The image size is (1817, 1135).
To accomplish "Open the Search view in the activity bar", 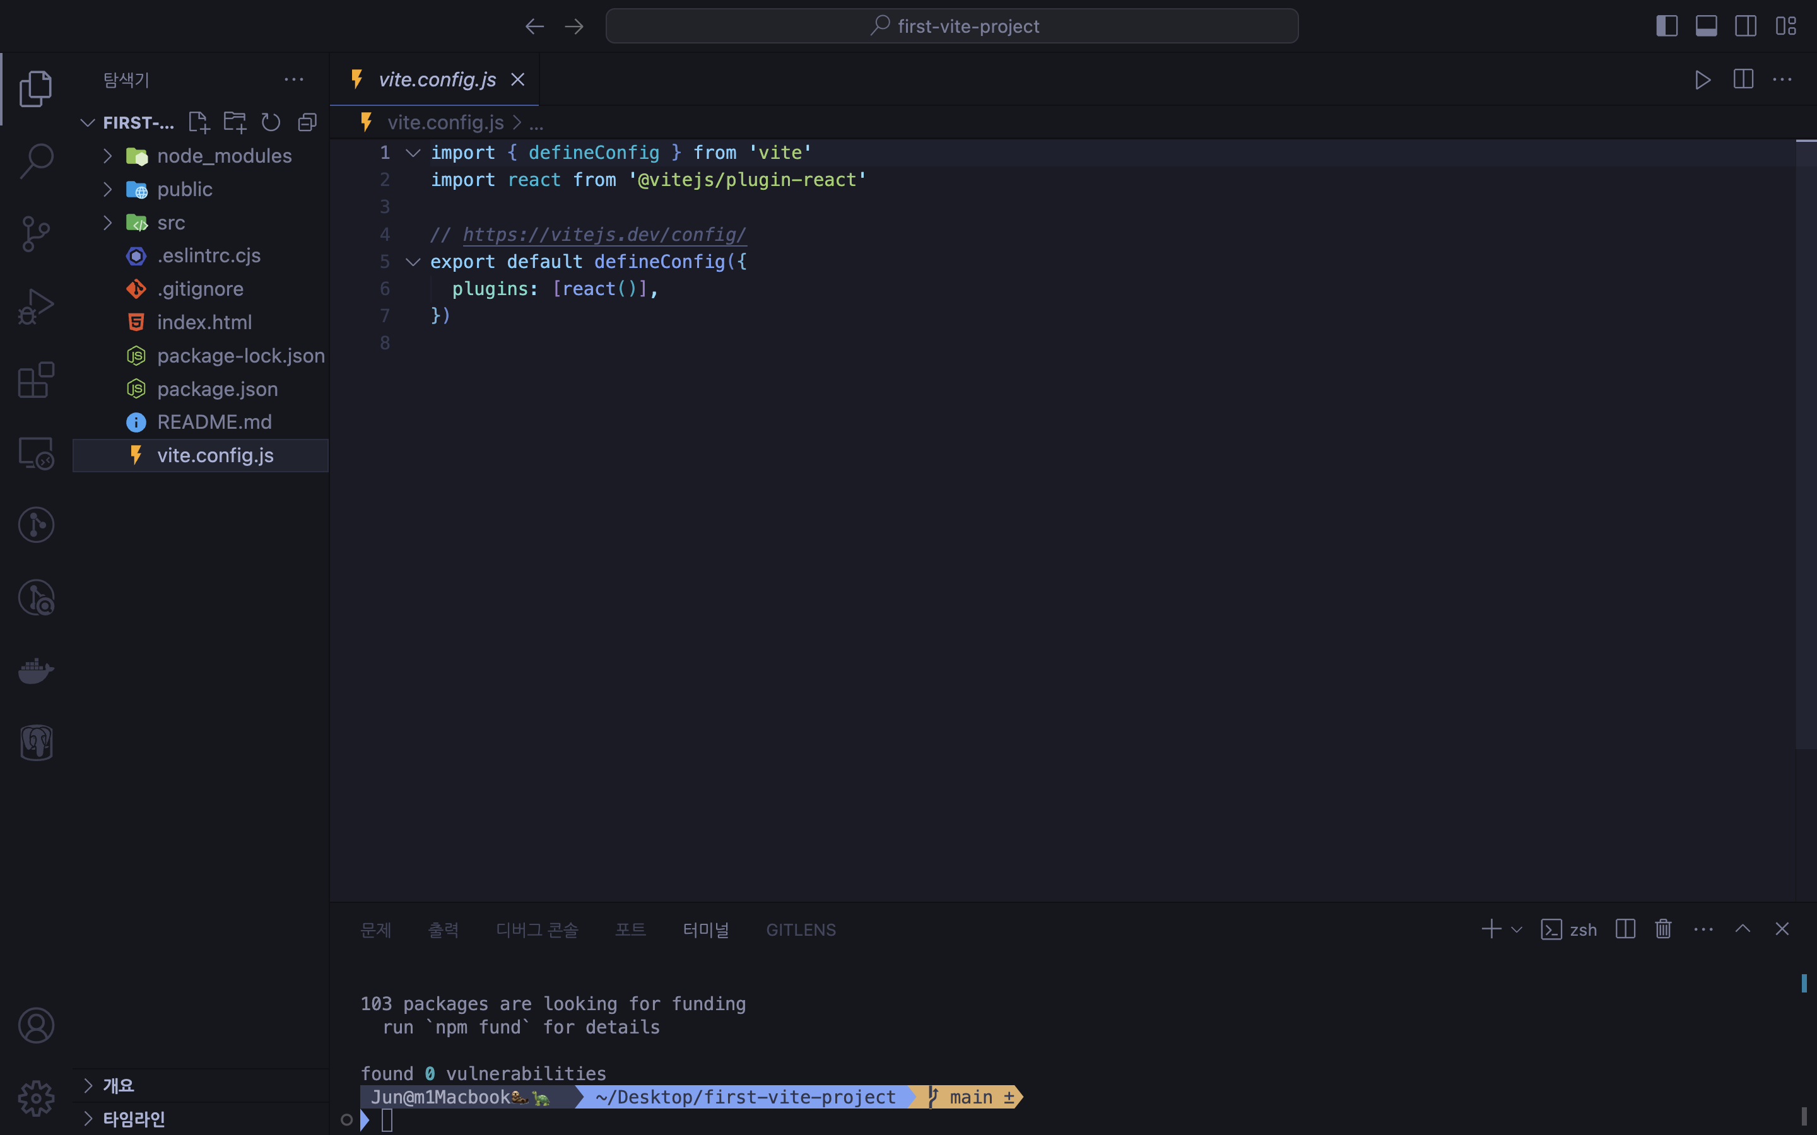I will tap(35, 161).
